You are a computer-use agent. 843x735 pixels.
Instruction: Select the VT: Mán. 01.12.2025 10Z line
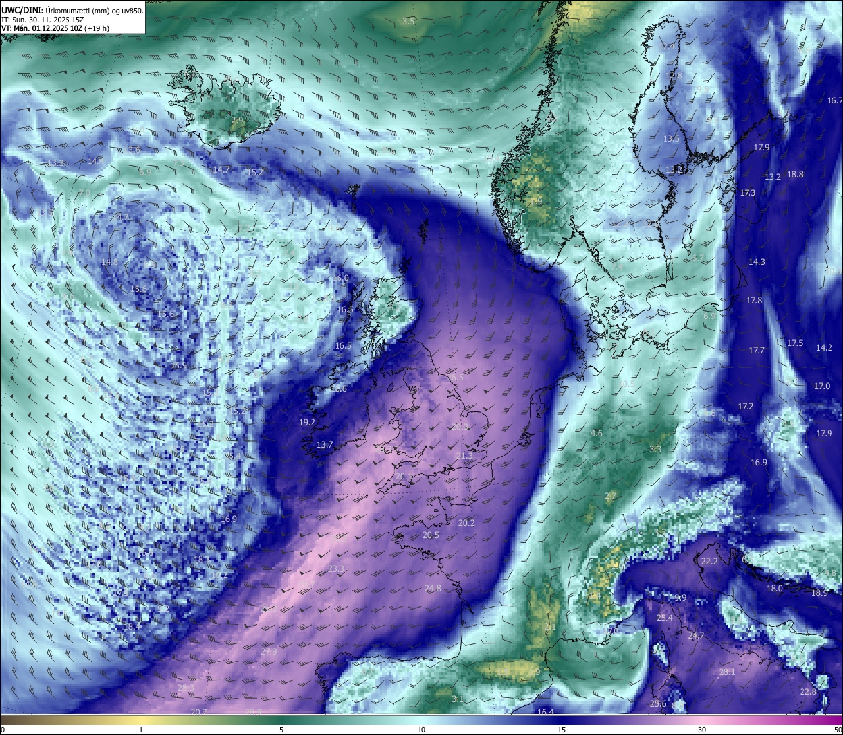(x=55, y=28)
